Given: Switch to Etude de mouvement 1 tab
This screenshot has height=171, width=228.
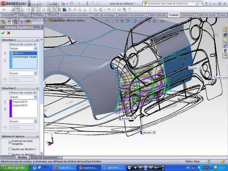Looking at the screenshot, I should (x=45, y=158).
